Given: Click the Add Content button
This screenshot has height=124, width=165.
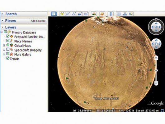Looking at the screenshot, I should point(38,21).
